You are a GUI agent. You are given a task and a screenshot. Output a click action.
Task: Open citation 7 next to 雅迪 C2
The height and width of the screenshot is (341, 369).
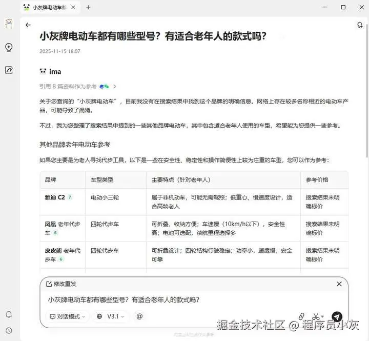70,197
